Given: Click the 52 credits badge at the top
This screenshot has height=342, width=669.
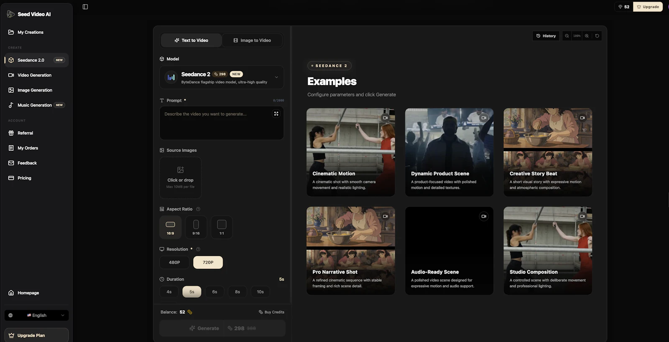Looking at the screenshot, I should pos(623,7).
